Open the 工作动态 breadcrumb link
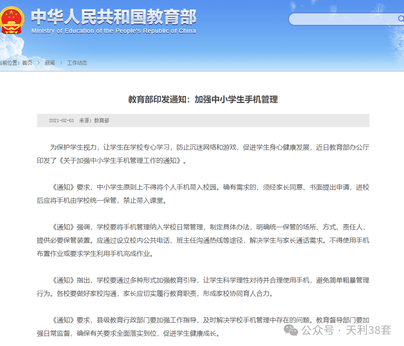 pos(77,63)
